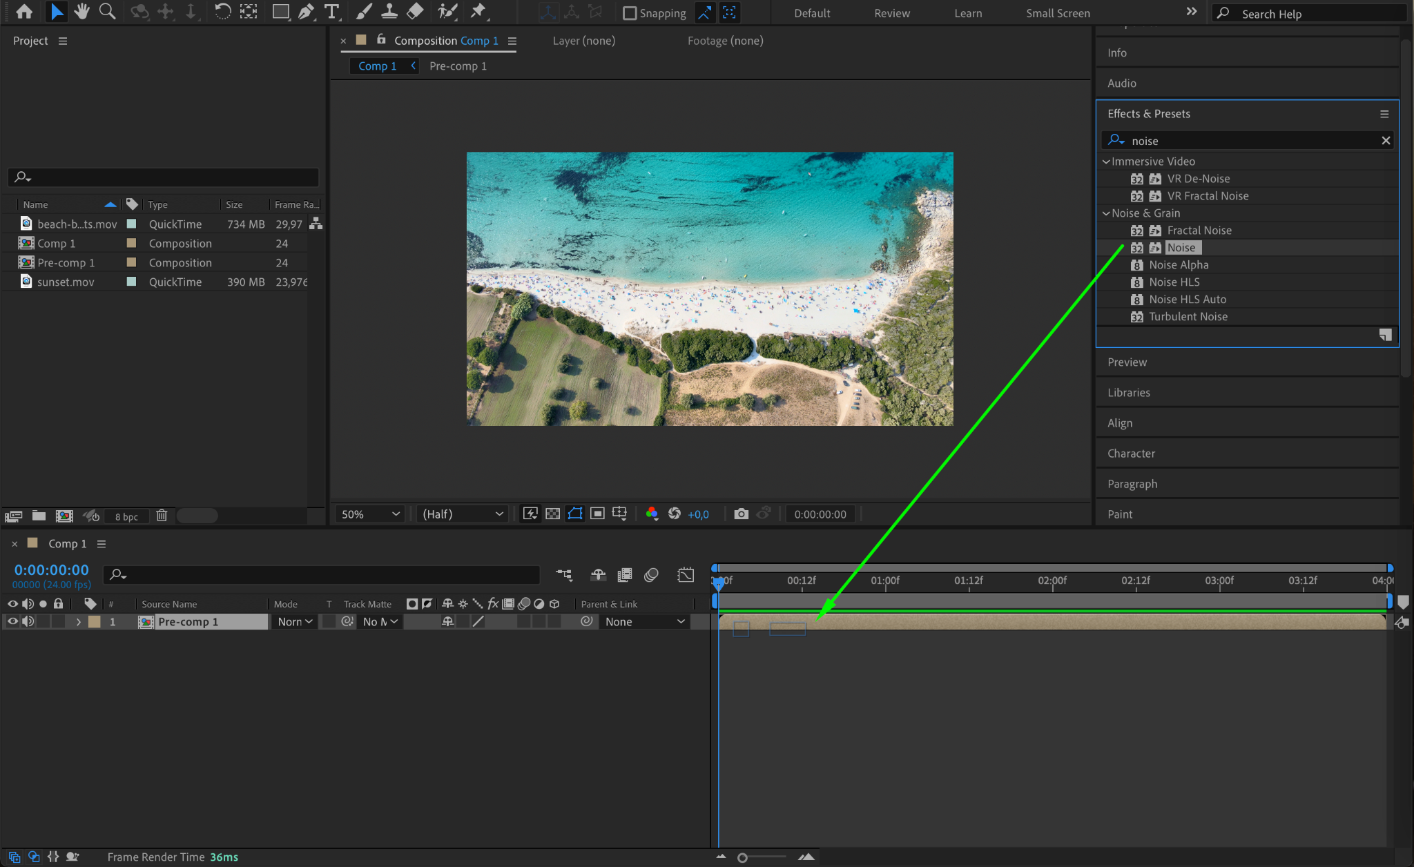This screenshot has width=1414, height=867.
Task: Select the Puppet Pin tool
Action: pyautogui.click(x=478, y=12)
